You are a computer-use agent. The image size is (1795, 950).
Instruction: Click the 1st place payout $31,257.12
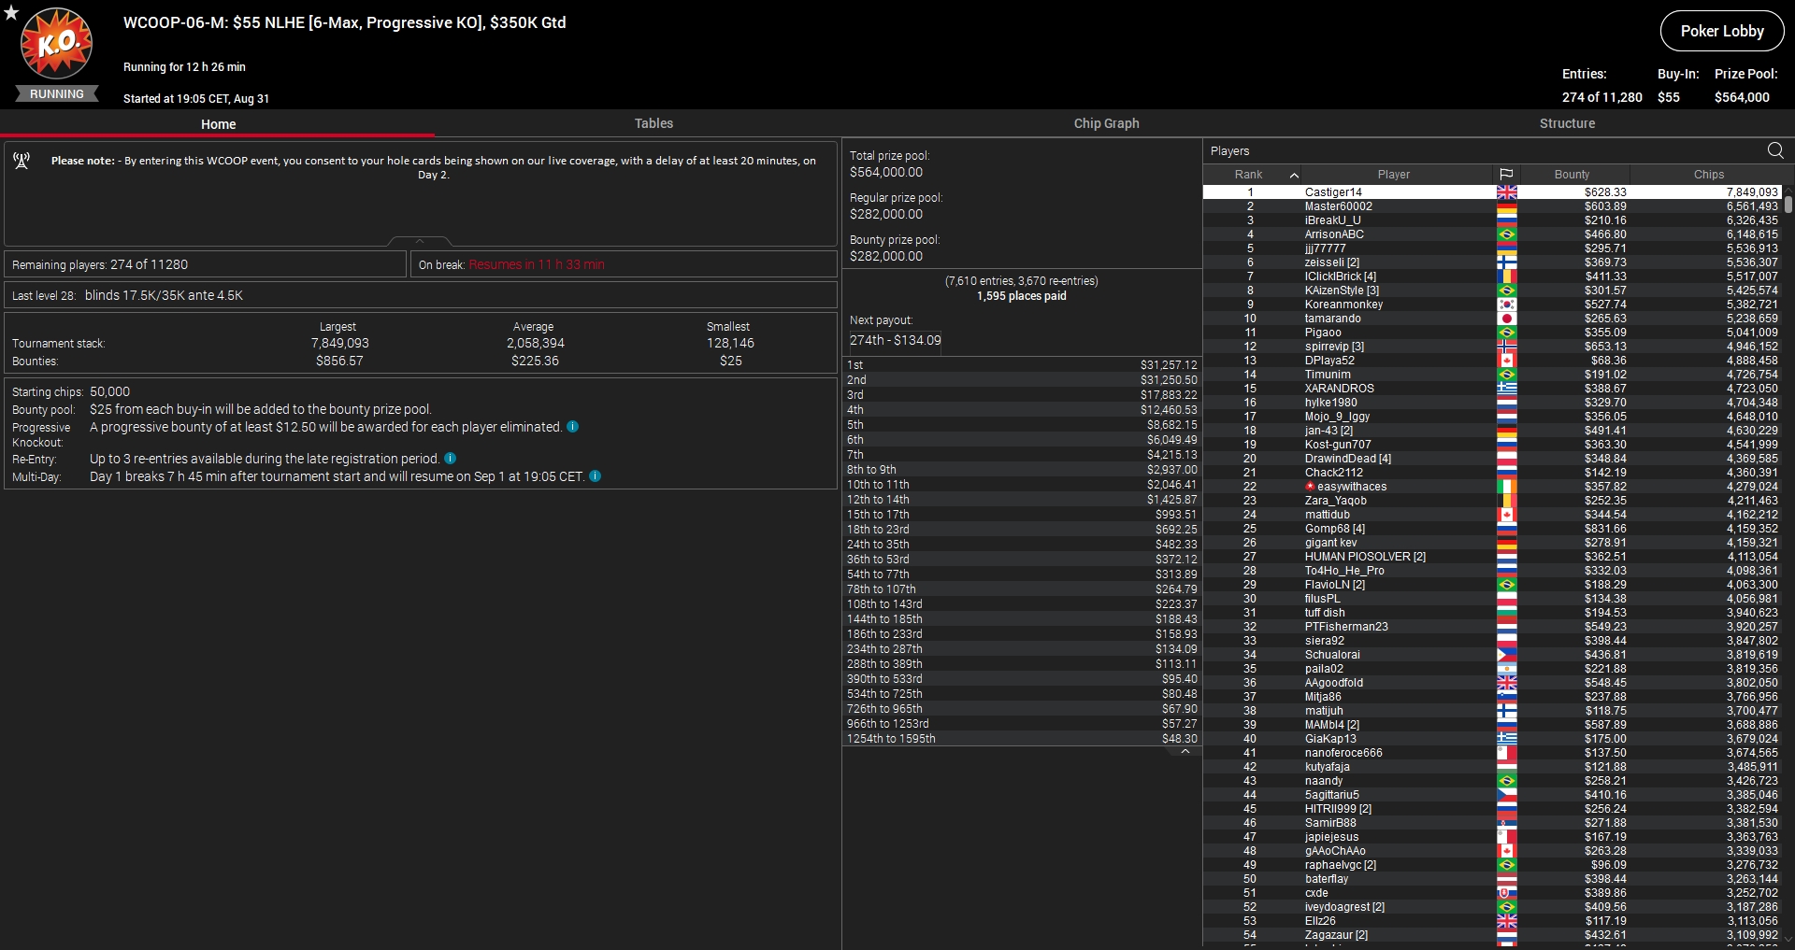point(1169,365)
